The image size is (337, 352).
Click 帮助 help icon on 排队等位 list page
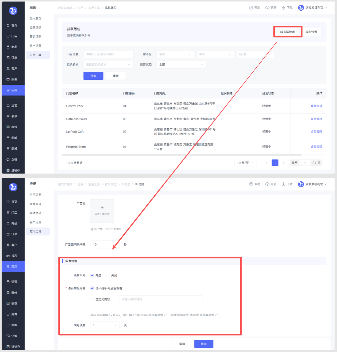(251, 8)
